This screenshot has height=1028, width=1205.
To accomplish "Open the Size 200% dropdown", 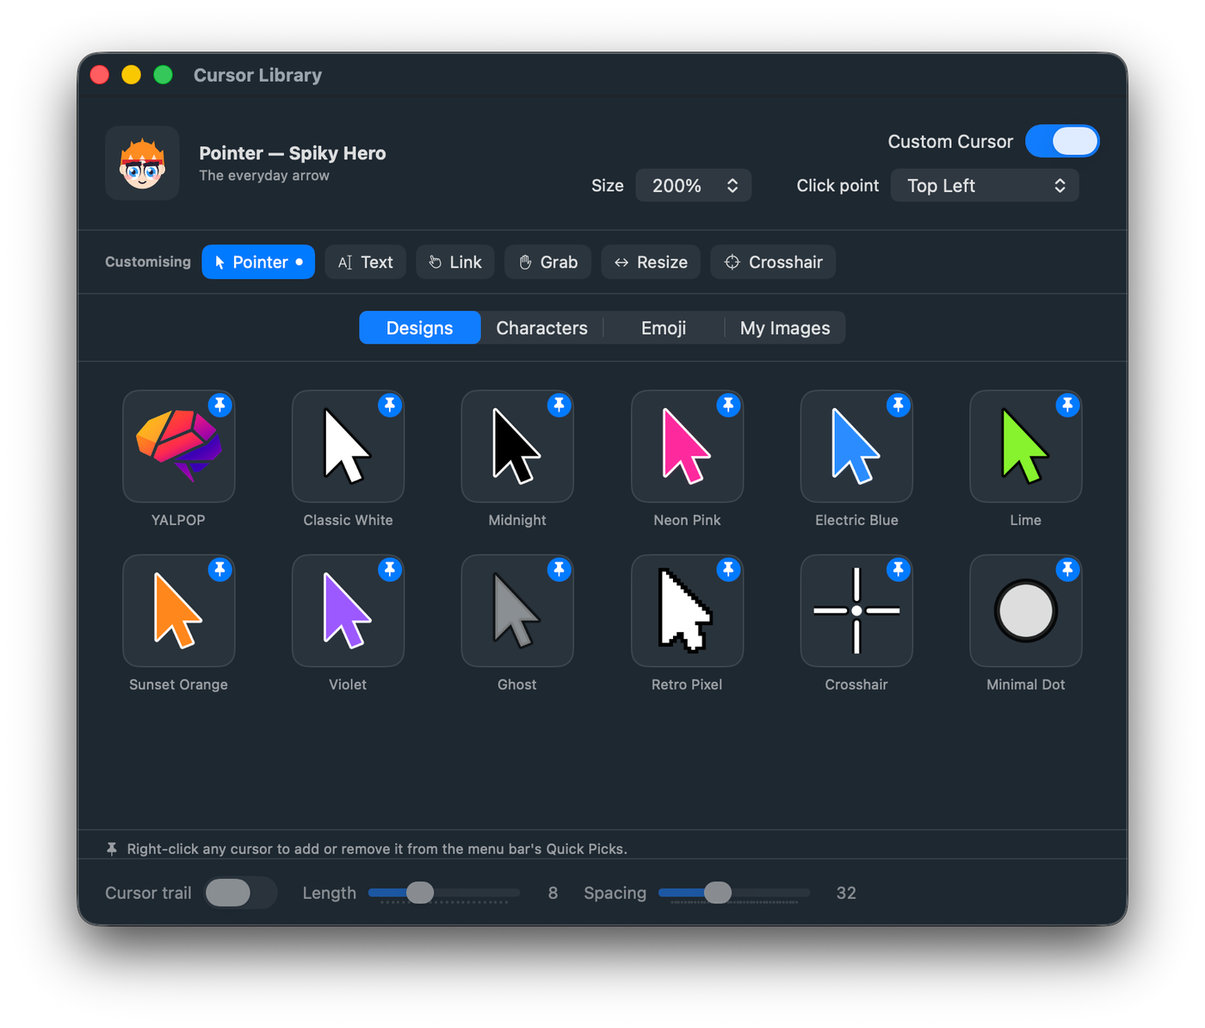I will [694, 185].
